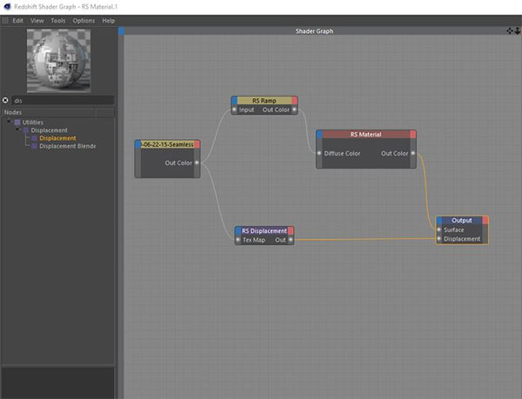Click the Surface port on Output node
Viewport: 522px width, 399px height.
coord(438,229)
